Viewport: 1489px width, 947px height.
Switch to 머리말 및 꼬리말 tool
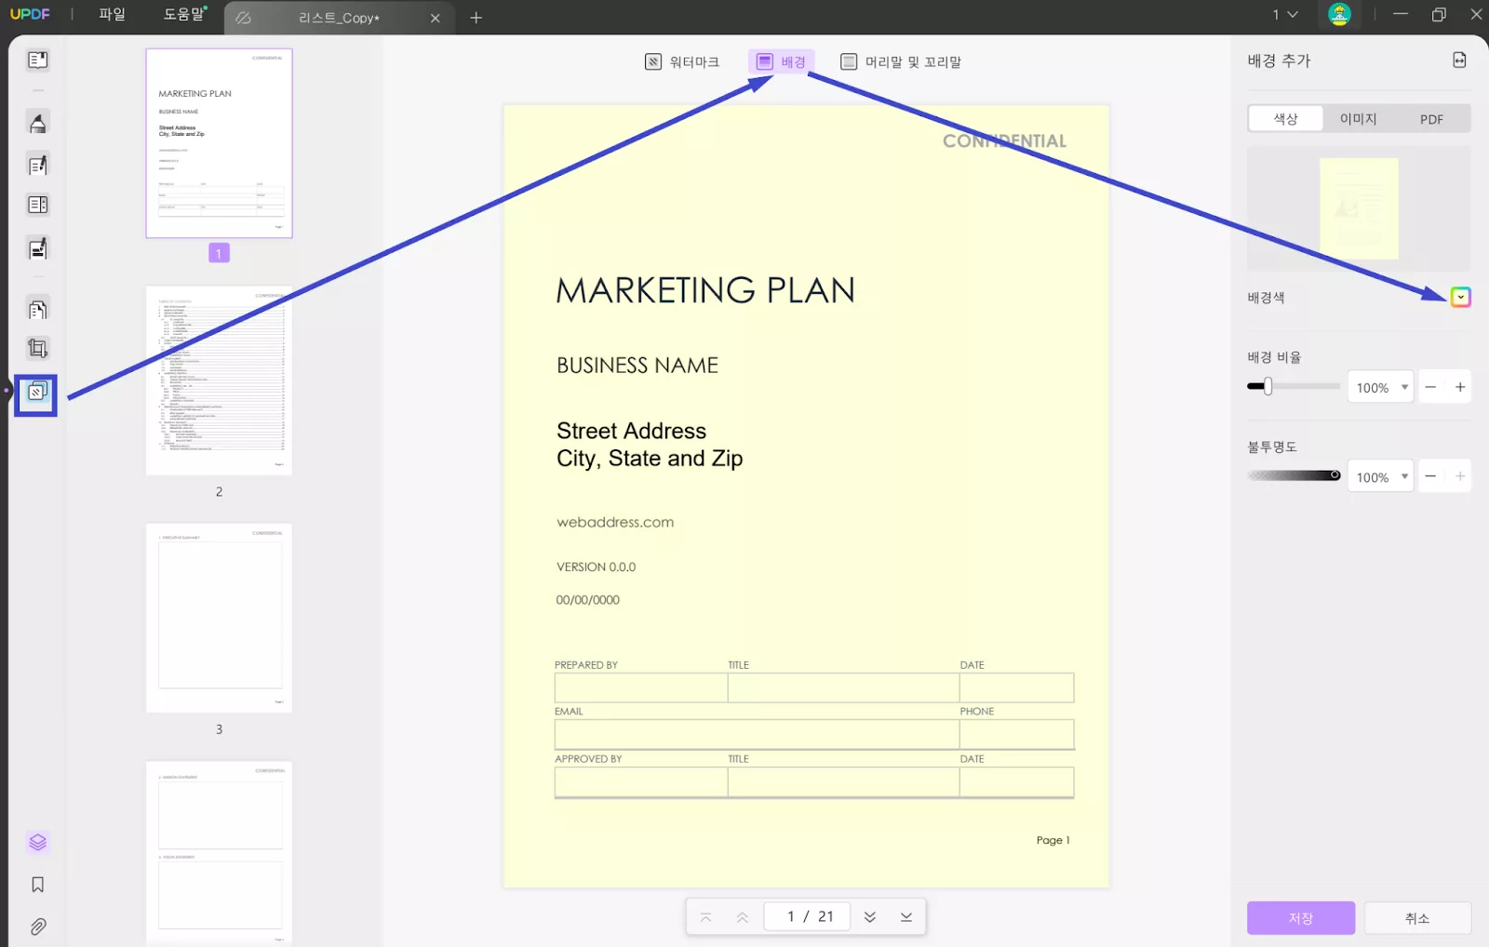pyautogui.click(x=901, y=62)
